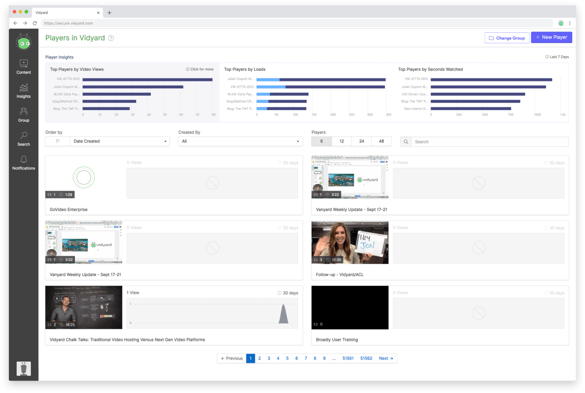Click the Top Players by Seconds Watched heading
Screen dimensions: 585x393
click(430, 69)
